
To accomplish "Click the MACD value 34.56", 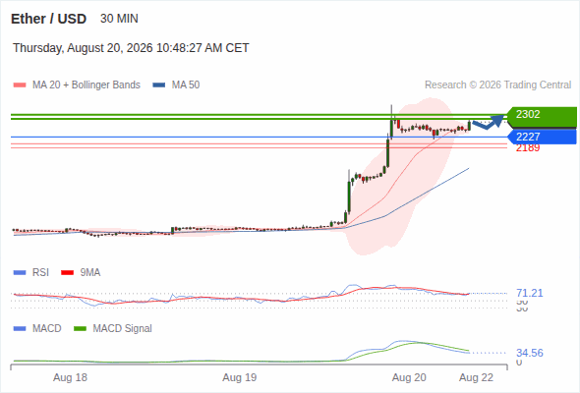I will (x=530, y=353).
